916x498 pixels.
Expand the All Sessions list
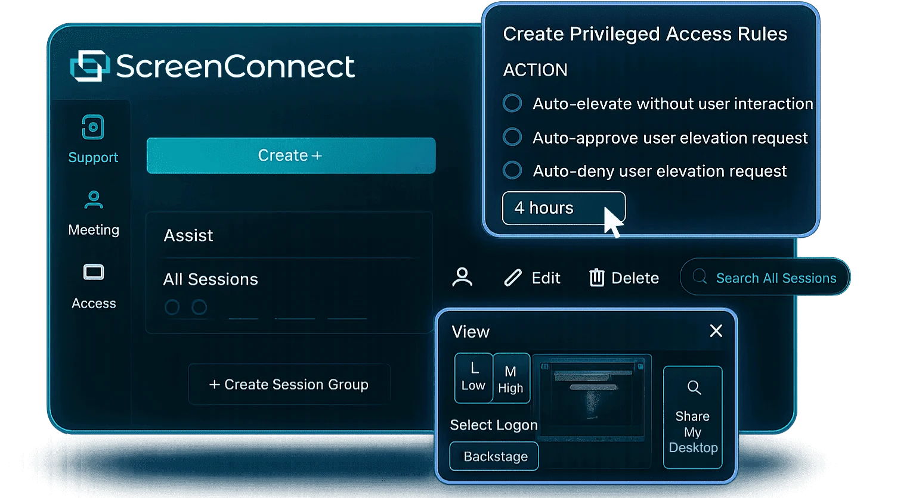(x=289, y=279)
